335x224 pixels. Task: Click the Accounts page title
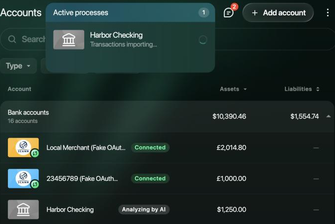click(21, 12)
